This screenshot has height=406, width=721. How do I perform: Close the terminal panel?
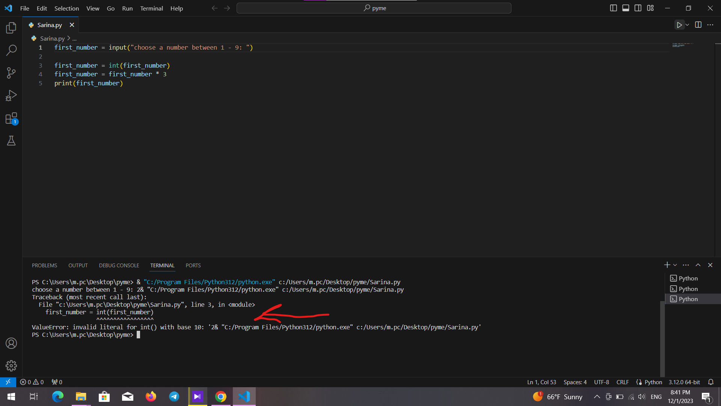[x=710, y=265]
